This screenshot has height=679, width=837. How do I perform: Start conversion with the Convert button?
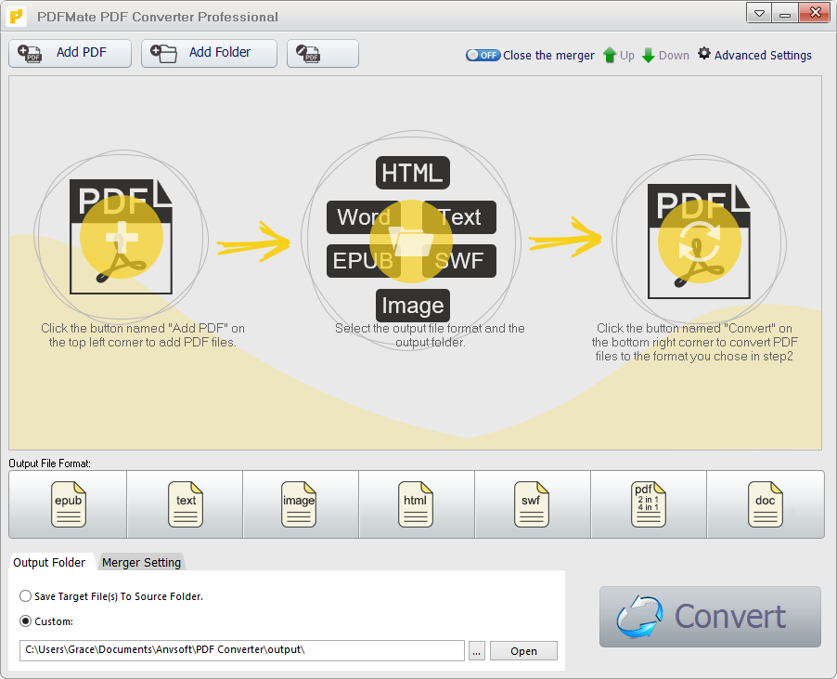710,617
